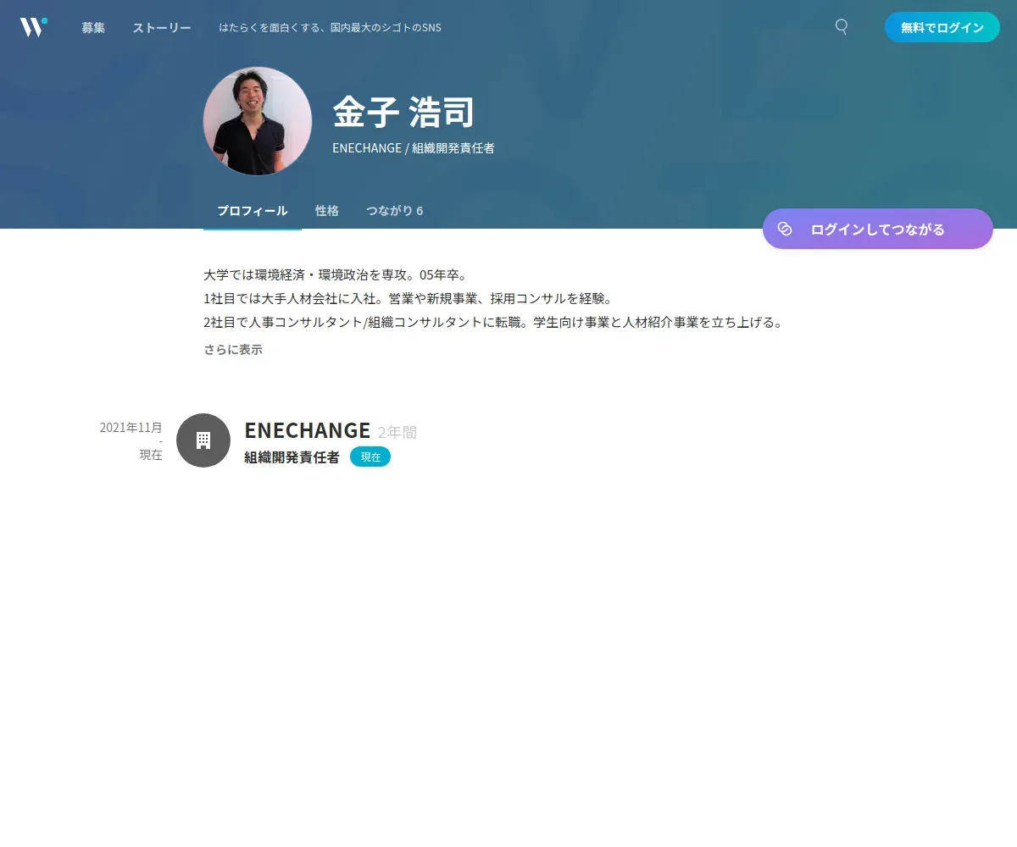Click the header subtitle ENECHANGE / 組織開発責任者
The image size is (1017, 847).
pos(414,148)
